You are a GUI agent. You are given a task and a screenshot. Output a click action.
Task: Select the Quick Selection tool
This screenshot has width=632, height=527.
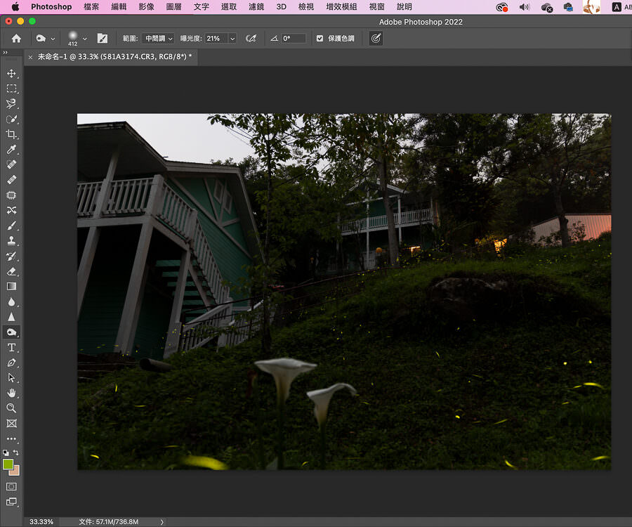11,119
